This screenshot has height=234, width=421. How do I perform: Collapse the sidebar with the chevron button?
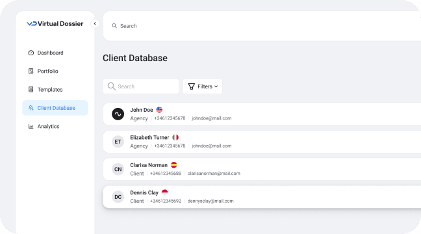95,23
